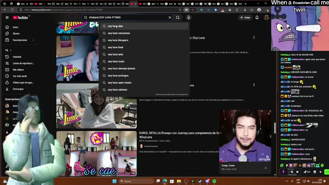This screenshot has height=185, width=329.
Task: Open the volume speaker tray icon
Action: tap(308, 181)
